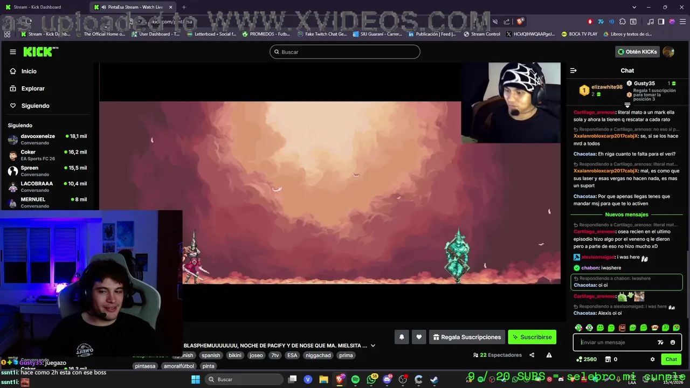The width and height of the screenshot is (690, 388).
Task: Toggle follow with the heart icon
Action: click(419, 337)
